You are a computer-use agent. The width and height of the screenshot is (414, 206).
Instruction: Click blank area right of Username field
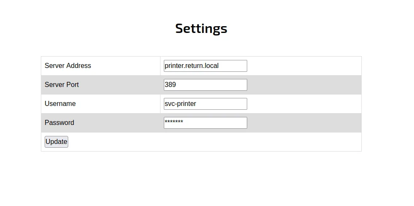(303, 104)
